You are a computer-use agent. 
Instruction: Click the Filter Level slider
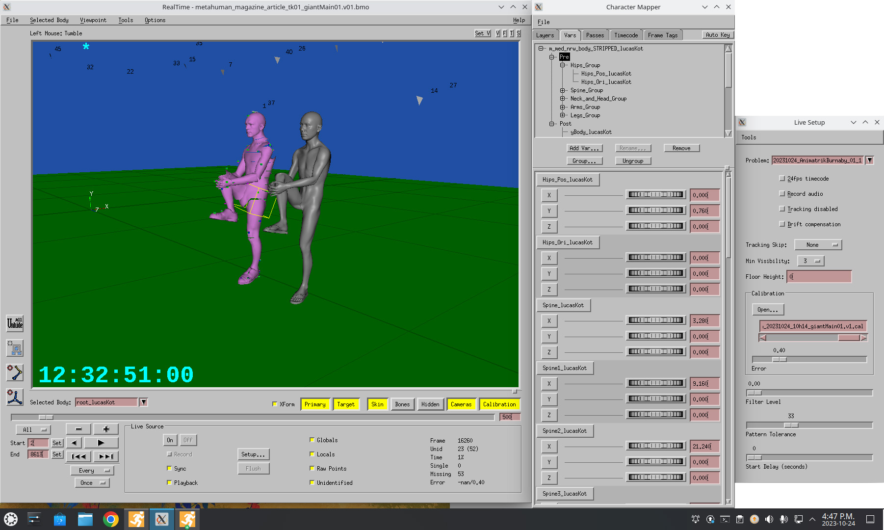[x=809, y=393]
